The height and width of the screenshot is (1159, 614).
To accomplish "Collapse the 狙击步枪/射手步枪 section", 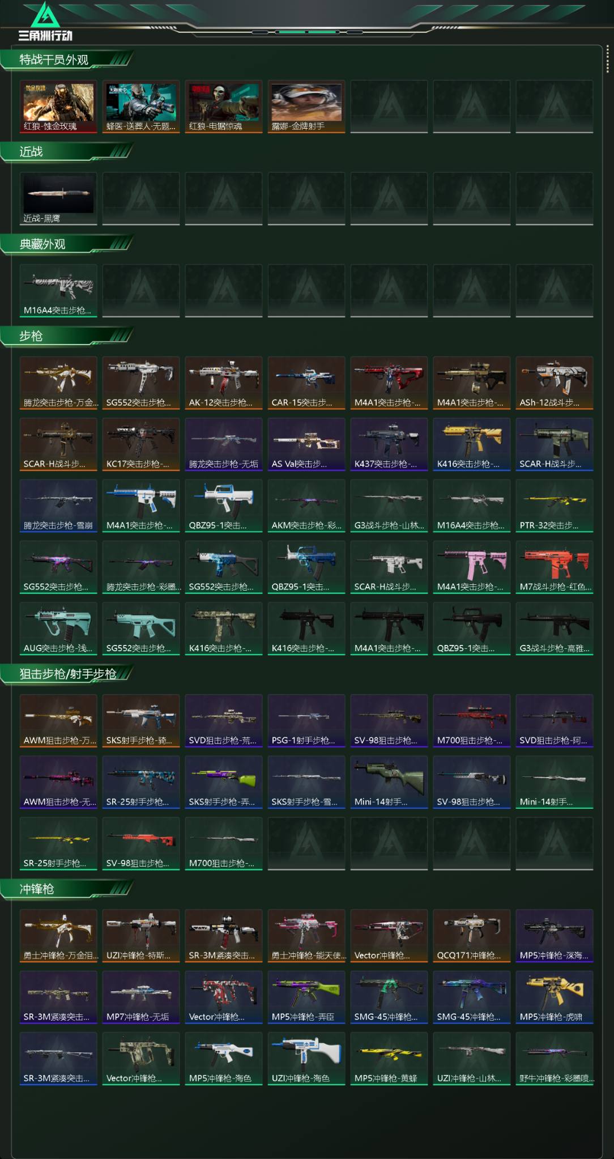I will (x=67, y=674).
